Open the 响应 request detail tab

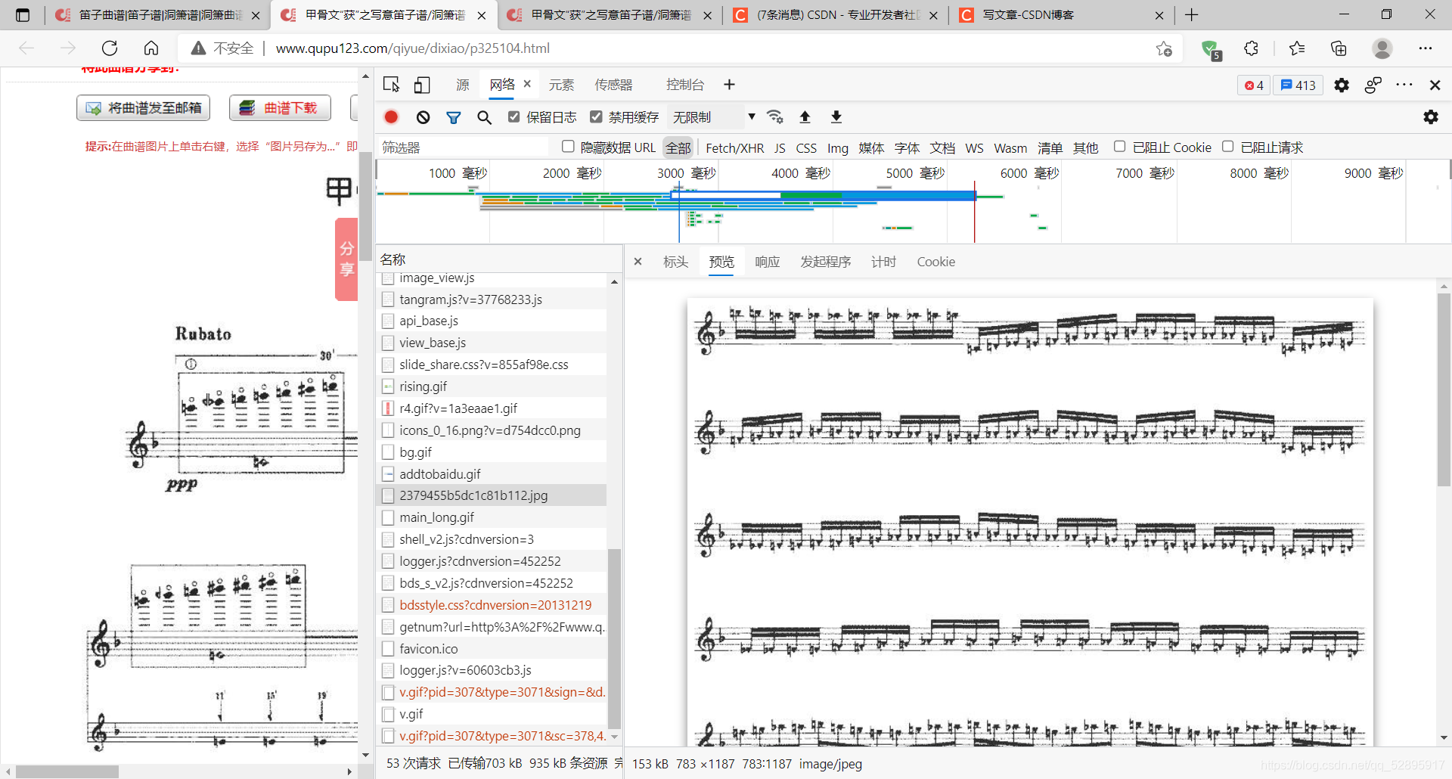767,262
